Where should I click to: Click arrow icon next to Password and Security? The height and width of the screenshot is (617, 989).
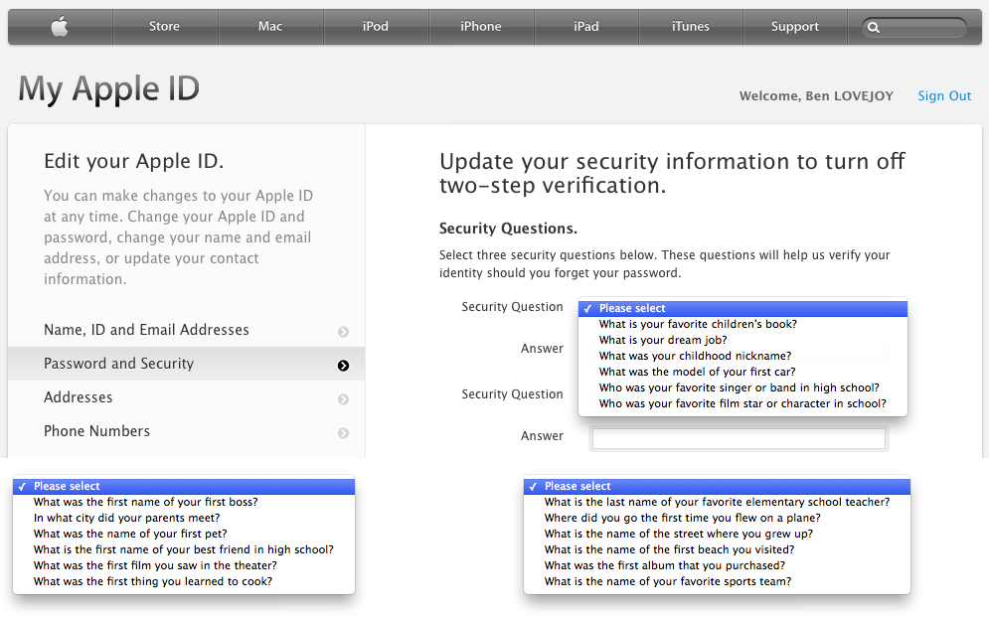[343, 366]
